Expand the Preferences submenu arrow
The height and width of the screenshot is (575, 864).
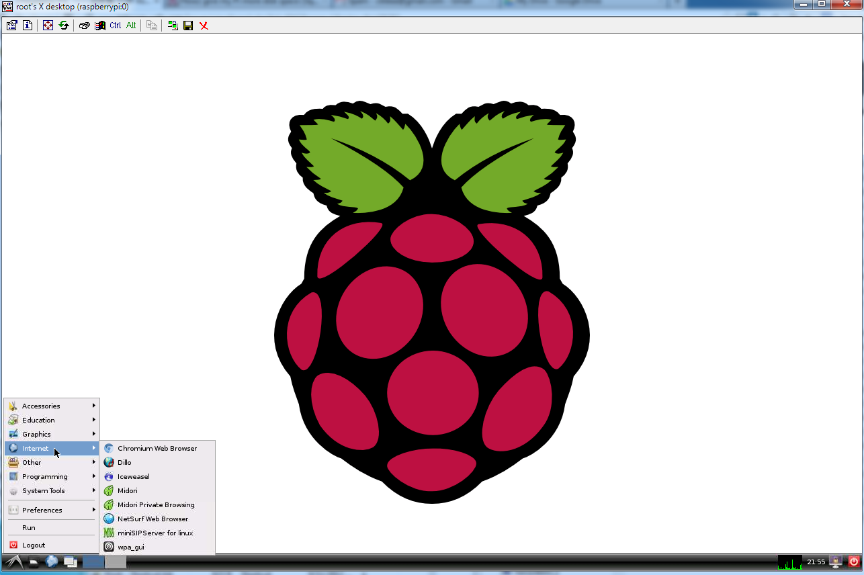pos(94,510)
